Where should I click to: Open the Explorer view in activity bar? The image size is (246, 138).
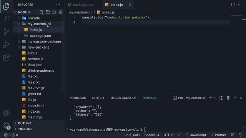tap(6, 6)
